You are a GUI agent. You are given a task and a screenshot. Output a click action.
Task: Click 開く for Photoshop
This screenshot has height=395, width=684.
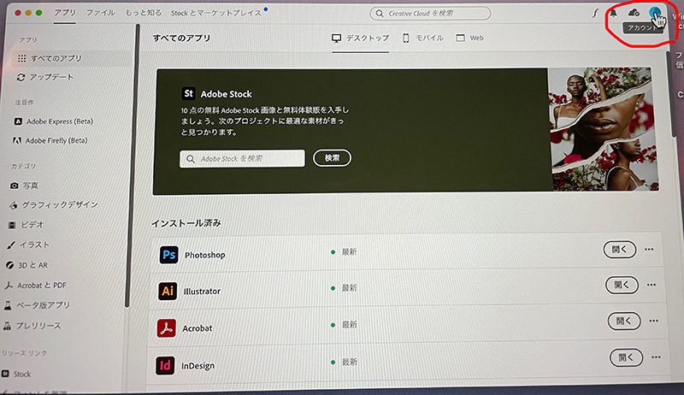click(x=619, y=250)
